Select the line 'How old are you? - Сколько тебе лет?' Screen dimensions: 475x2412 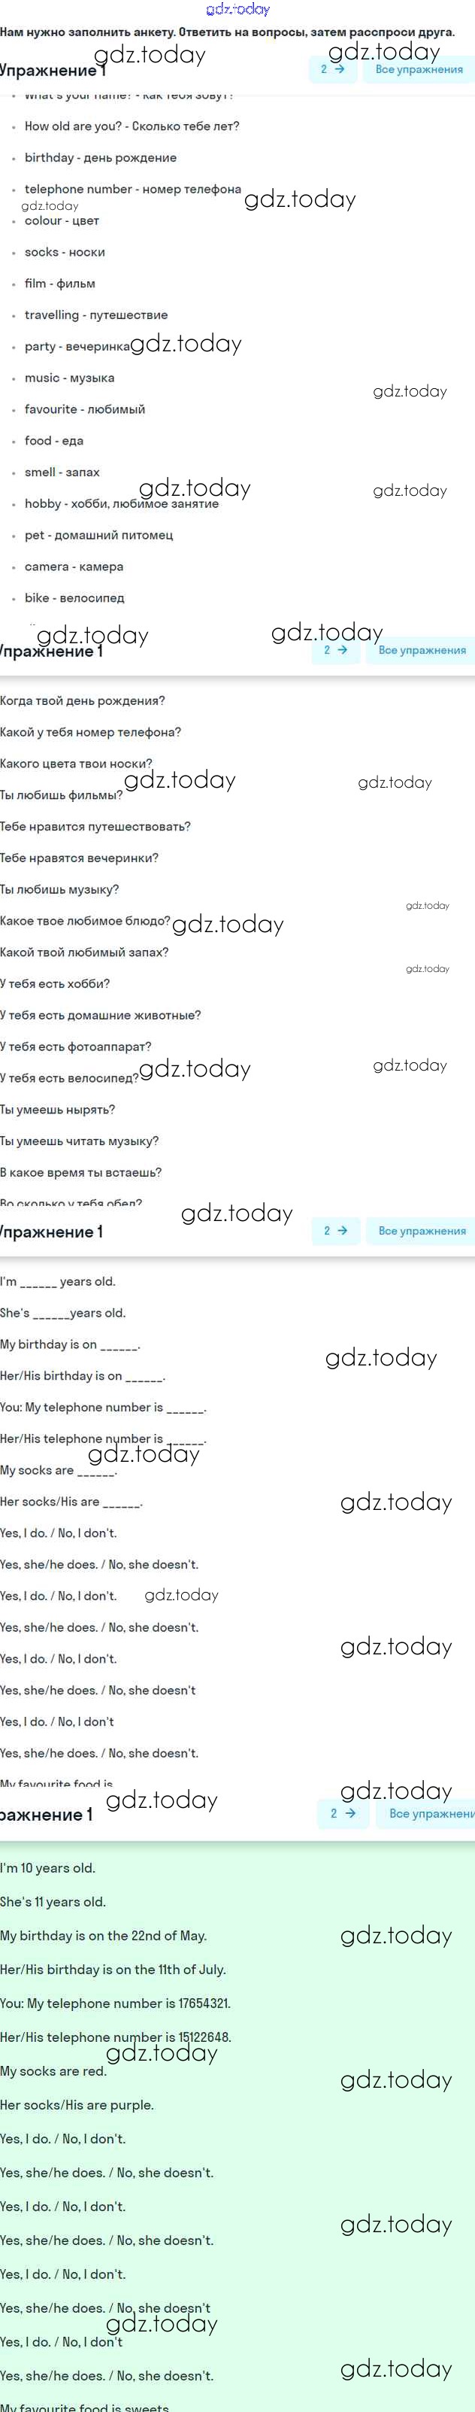[x=132, y=126]
